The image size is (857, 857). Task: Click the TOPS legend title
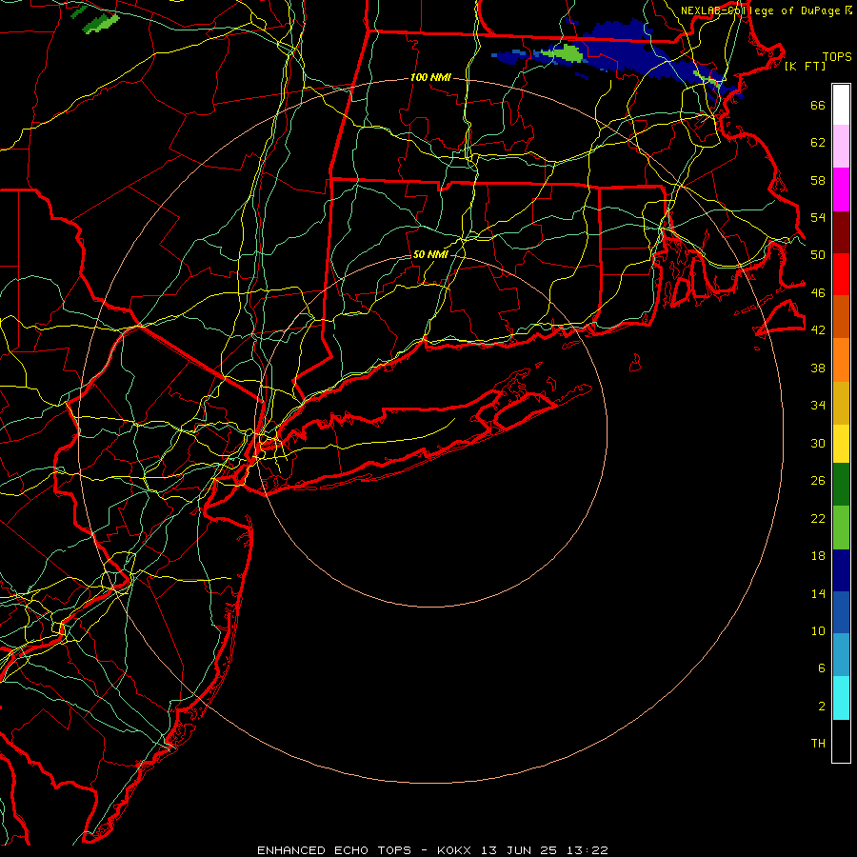click(x=837, y=57)
